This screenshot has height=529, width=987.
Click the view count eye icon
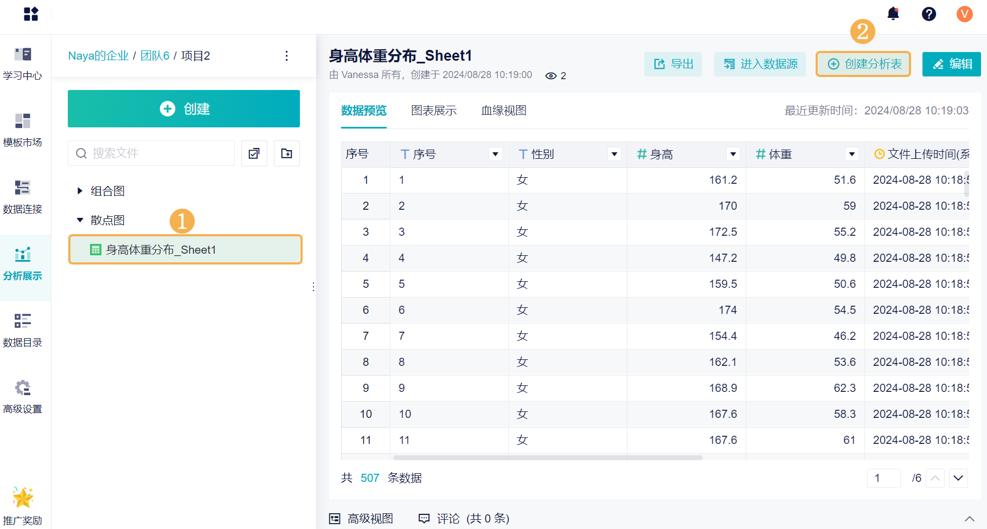(551, 76)
